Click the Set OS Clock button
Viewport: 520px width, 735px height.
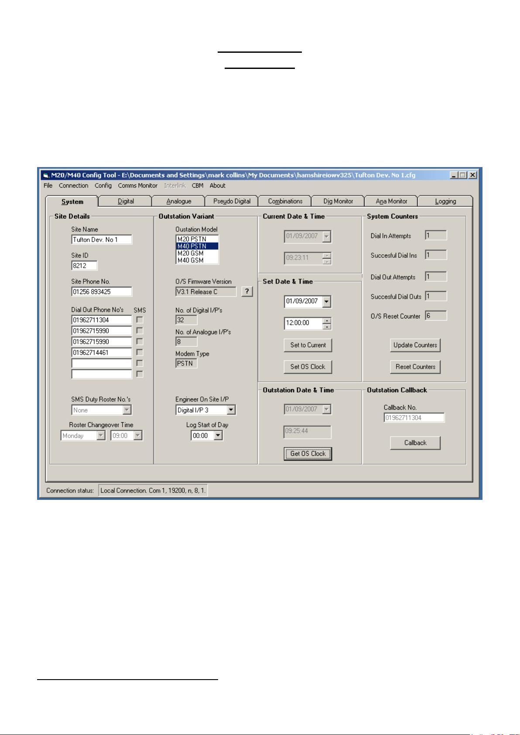click(308, 367)
